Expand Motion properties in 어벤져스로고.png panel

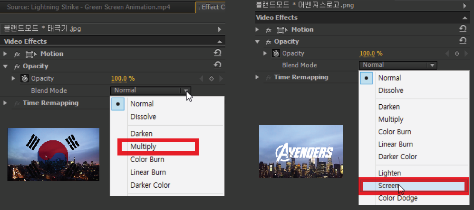pyautogui.click(x=257, y=29)
